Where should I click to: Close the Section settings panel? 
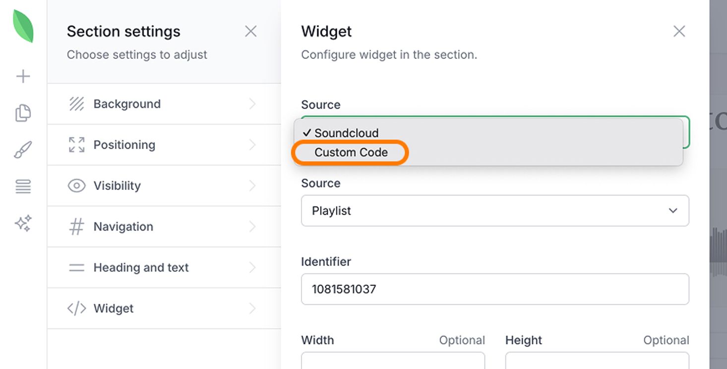pos(251,32)
